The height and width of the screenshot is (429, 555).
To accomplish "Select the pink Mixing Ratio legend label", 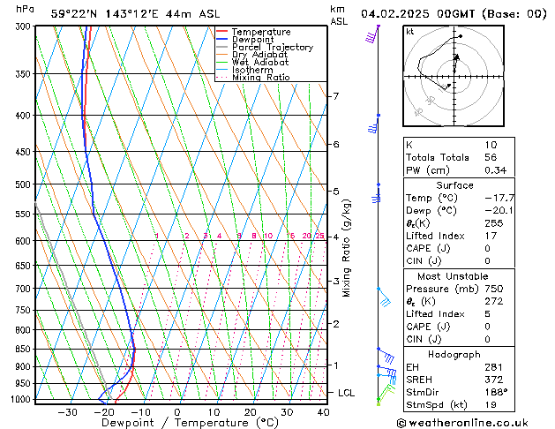I will click(x=261, y=77).
